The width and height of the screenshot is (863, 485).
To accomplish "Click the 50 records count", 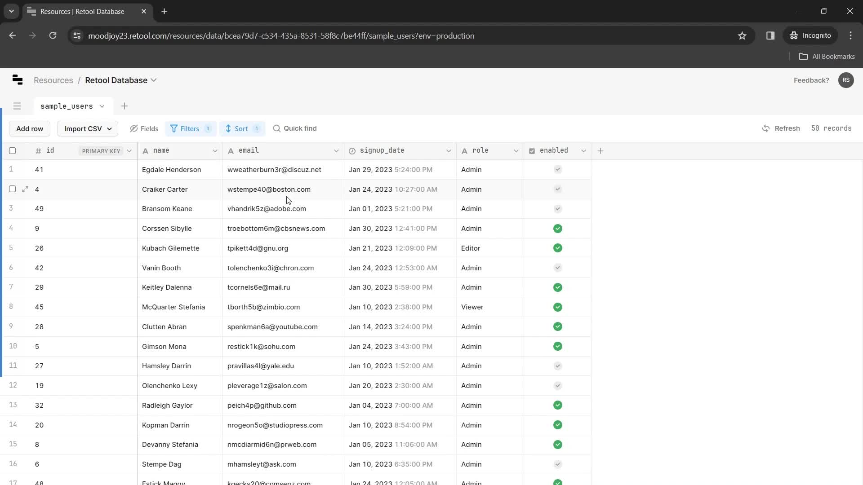I will (831, 128).
